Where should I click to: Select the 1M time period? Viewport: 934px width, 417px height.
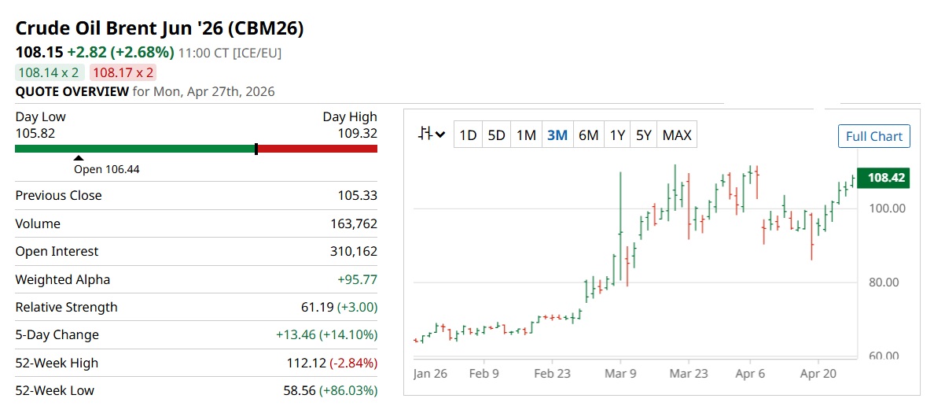coord(526,135)
